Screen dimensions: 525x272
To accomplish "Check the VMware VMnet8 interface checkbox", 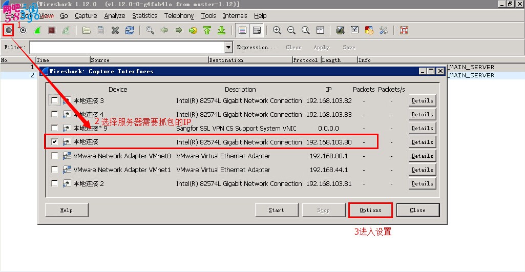I will coord(54,155).
